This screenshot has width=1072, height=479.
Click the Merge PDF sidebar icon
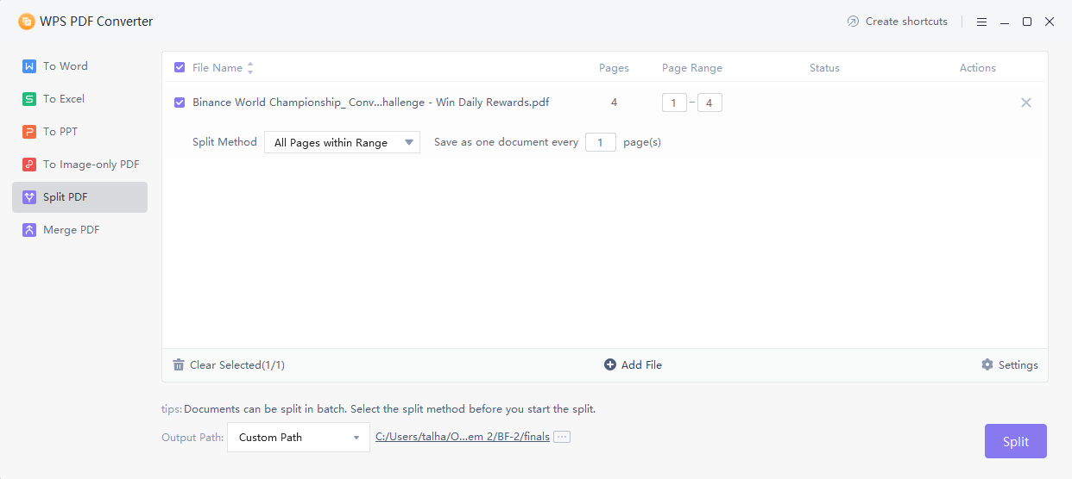pos(29,230)
